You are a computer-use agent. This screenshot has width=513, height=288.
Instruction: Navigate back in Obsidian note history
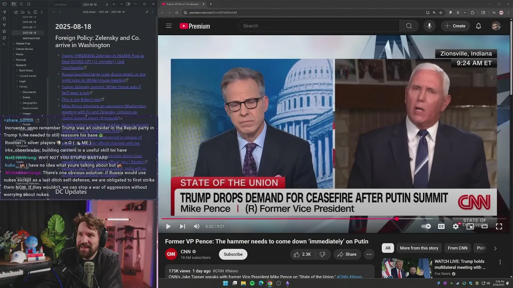tap(54, 12)
